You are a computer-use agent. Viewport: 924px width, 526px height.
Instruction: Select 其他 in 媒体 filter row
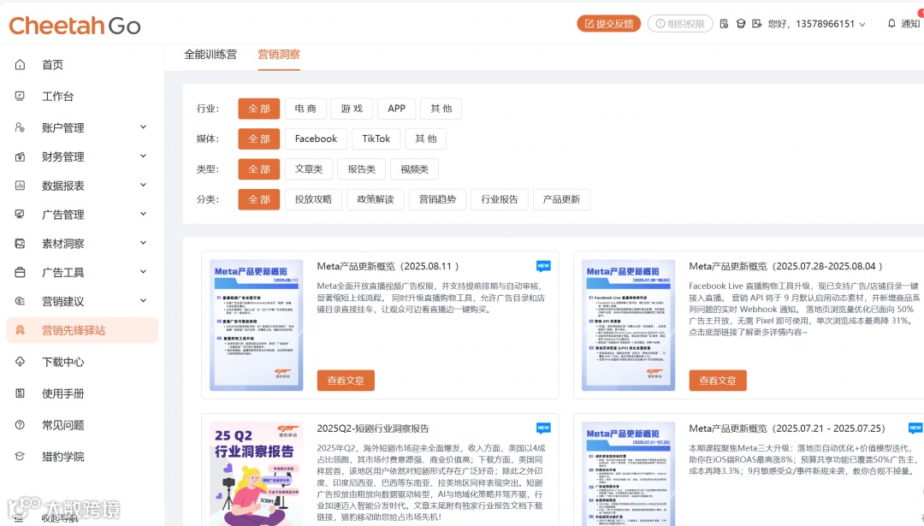425,139
